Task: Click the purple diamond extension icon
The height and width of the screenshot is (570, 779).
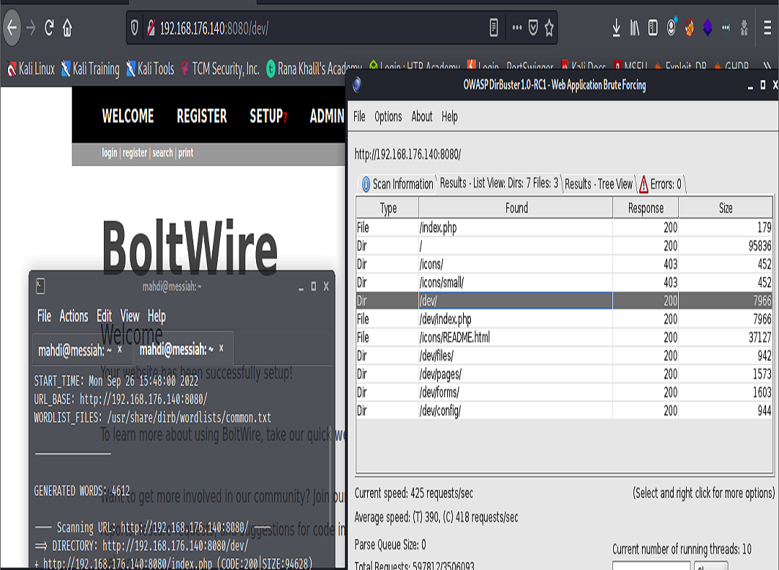Action: [708, 28]
